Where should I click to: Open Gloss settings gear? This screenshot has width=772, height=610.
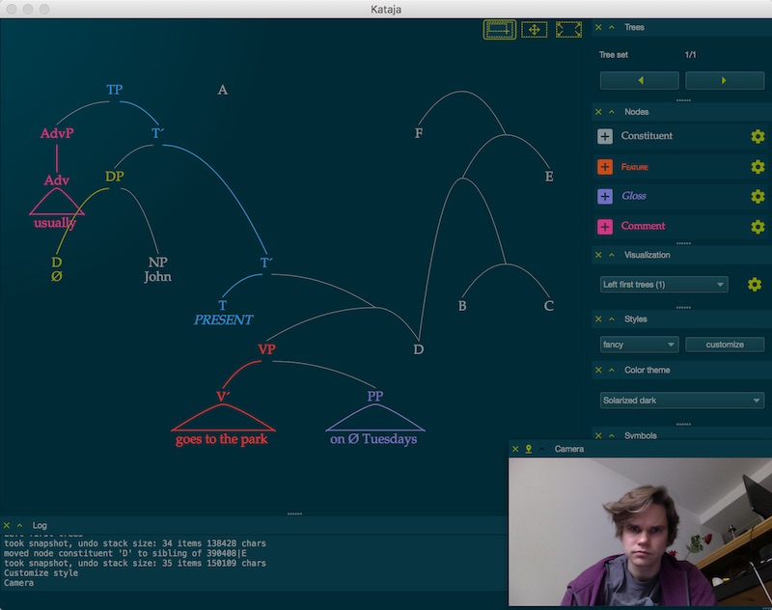(758, 197)
